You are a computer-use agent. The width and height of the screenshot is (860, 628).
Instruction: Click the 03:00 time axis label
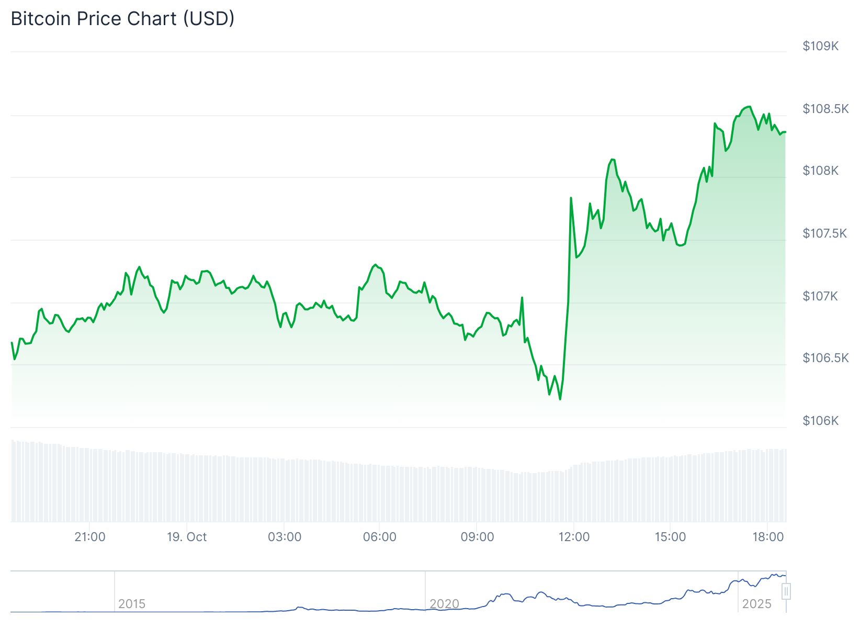pyautogui.click(x=285, y=537)
